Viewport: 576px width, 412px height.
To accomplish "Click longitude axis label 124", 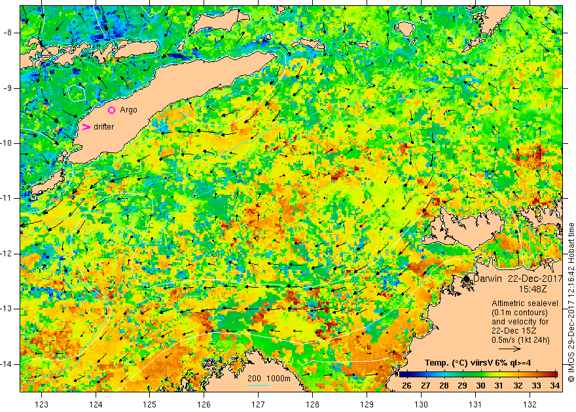I will tap(96, 404).
